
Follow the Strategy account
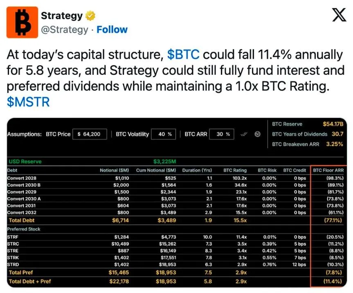coord(112,30)
